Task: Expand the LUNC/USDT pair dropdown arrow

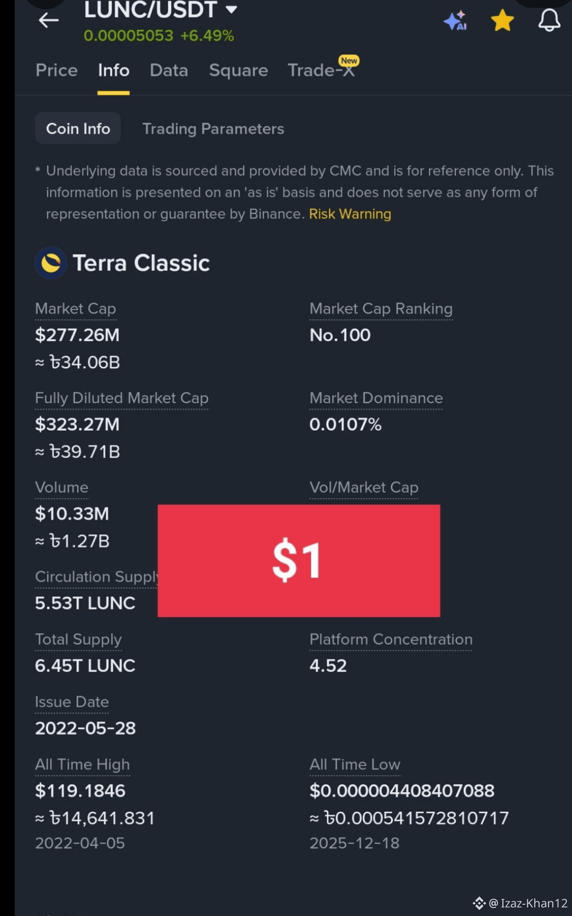Action: tap(231, 9)
